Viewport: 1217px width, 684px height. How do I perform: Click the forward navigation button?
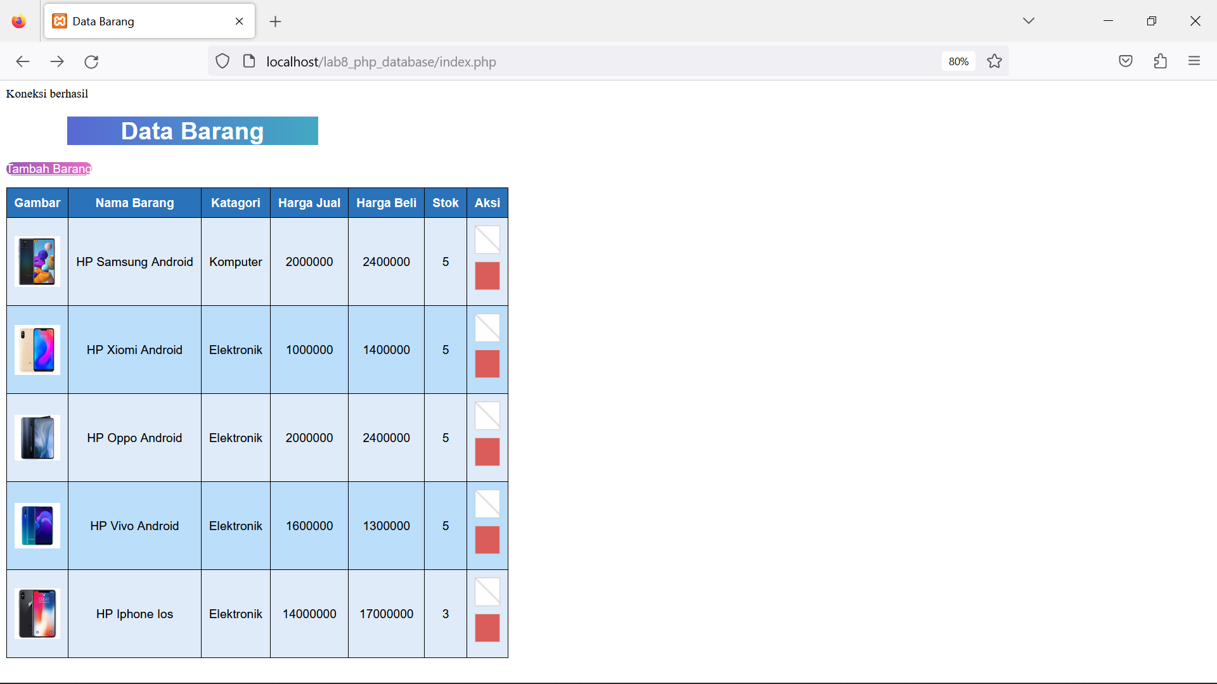point(57,61)
